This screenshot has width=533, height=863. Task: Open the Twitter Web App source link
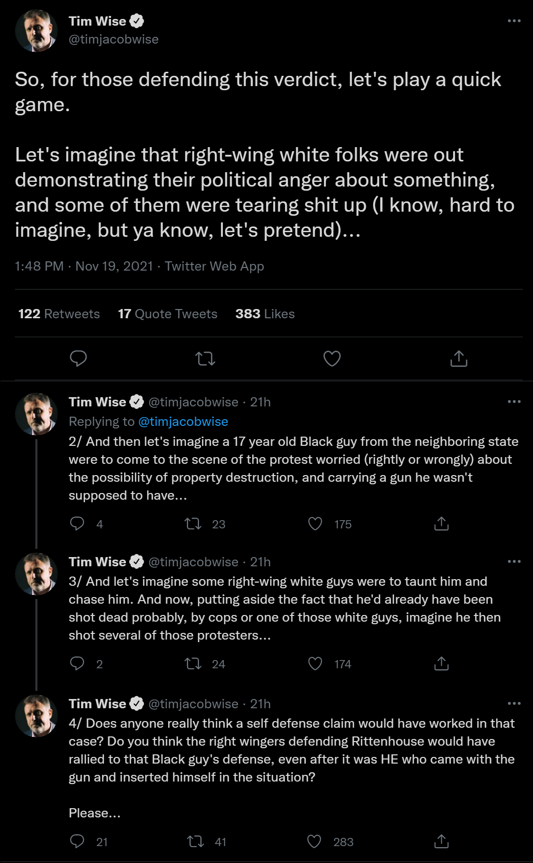pyautogui.click(x=214, y=266)
